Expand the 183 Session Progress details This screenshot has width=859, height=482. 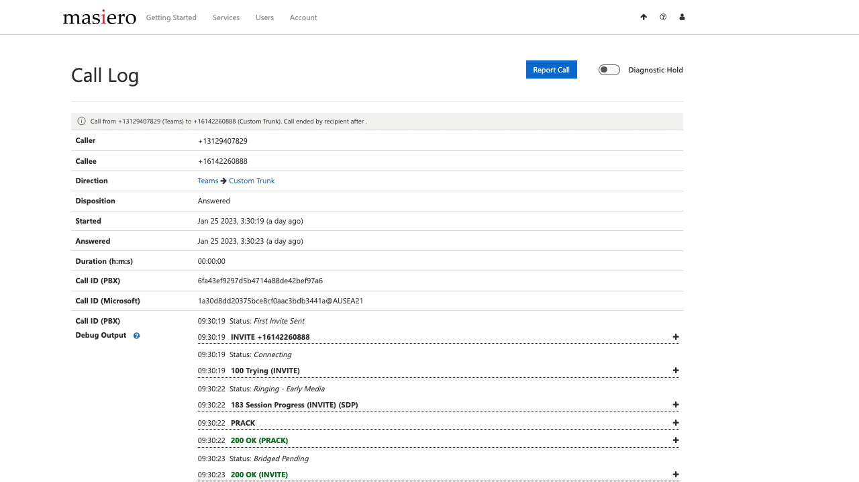click(x=675, y=405)
